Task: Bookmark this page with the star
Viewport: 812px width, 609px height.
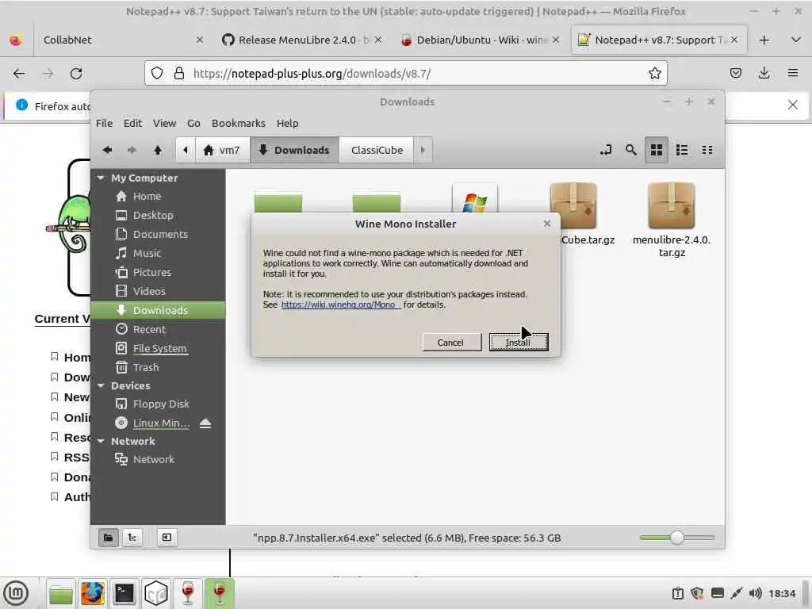Action: click(x=654, y=74)
